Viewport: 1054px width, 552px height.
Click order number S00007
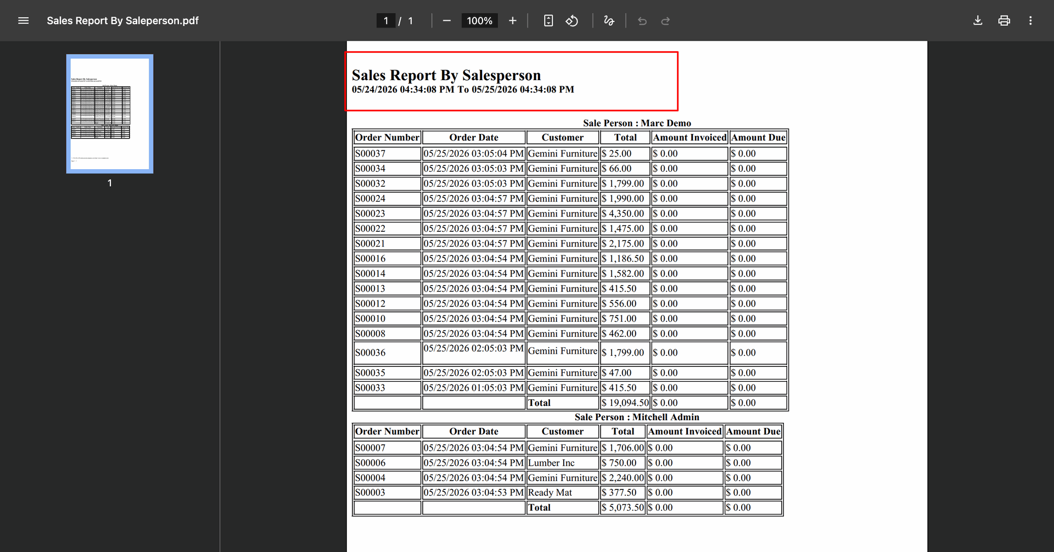click(371, 448)
